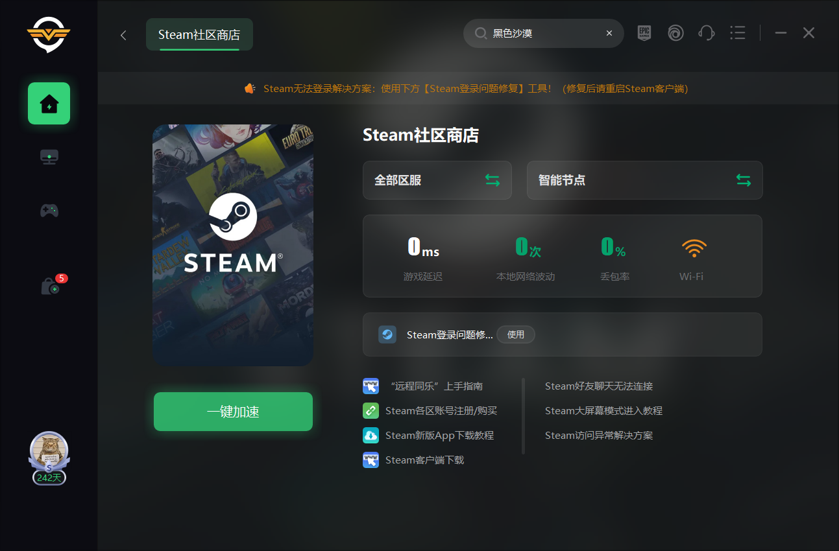
Task: Click the 242天 membership badge
Action: click(49, 478)
